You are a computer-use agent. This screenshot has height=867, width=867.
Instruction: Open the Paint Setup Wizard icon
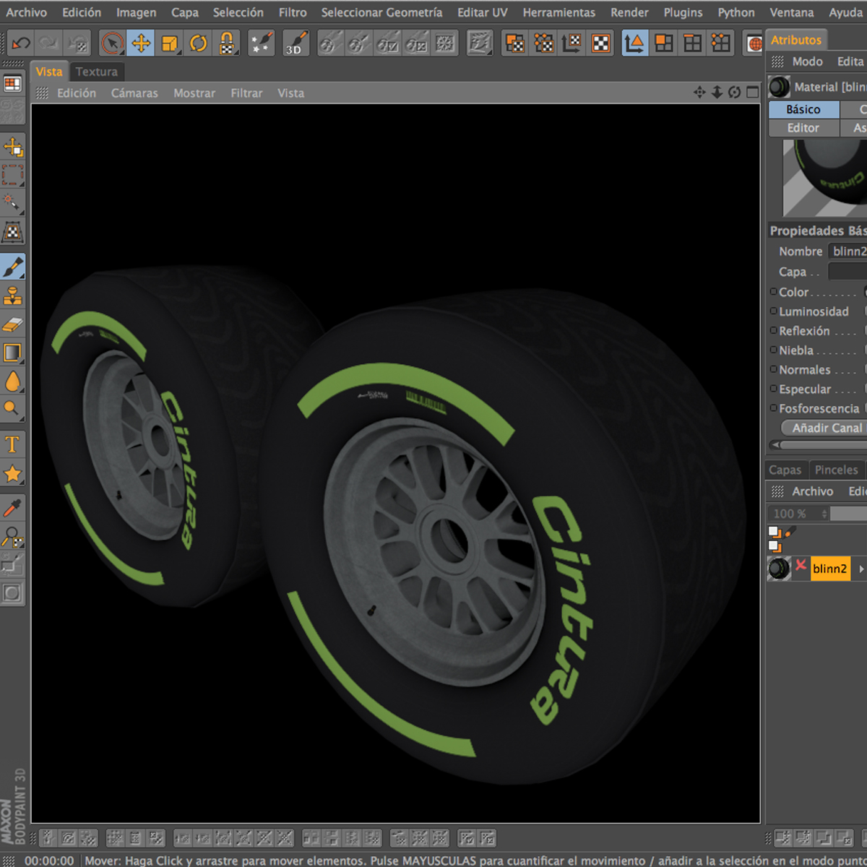pos(261,43)
